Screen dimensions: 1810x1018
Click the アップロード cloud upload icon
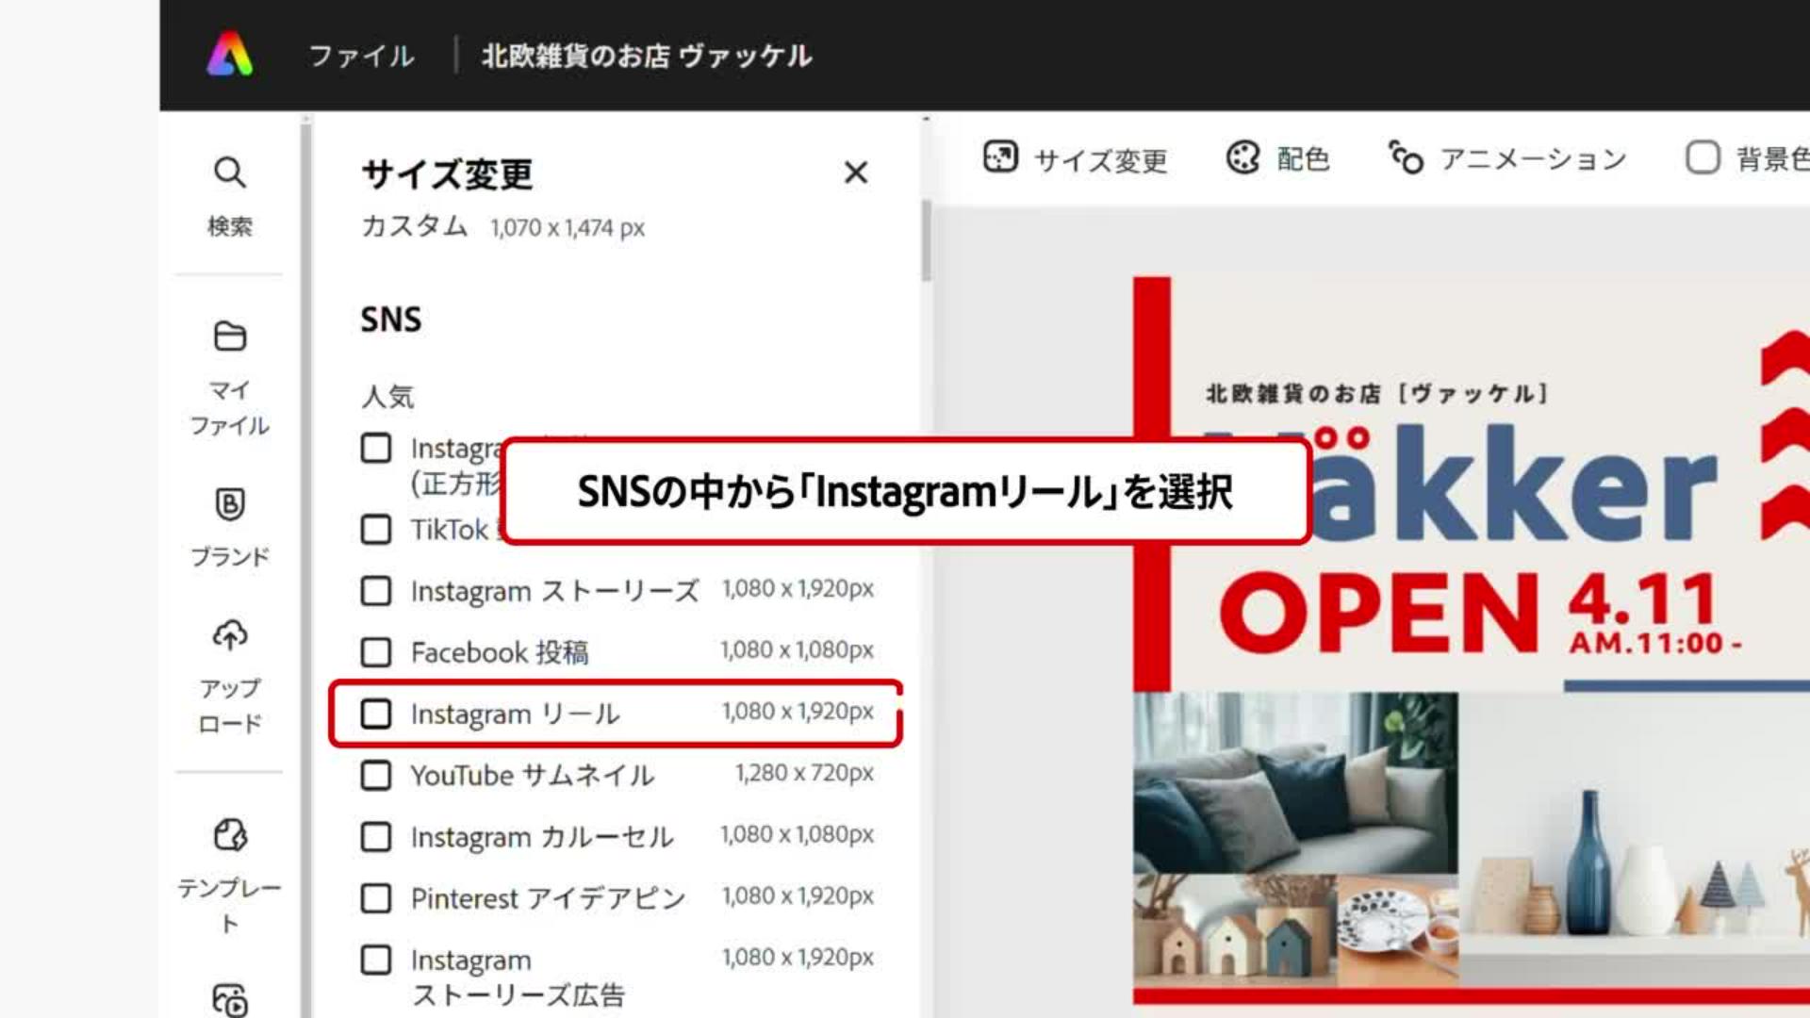click(x=229, y=636)
